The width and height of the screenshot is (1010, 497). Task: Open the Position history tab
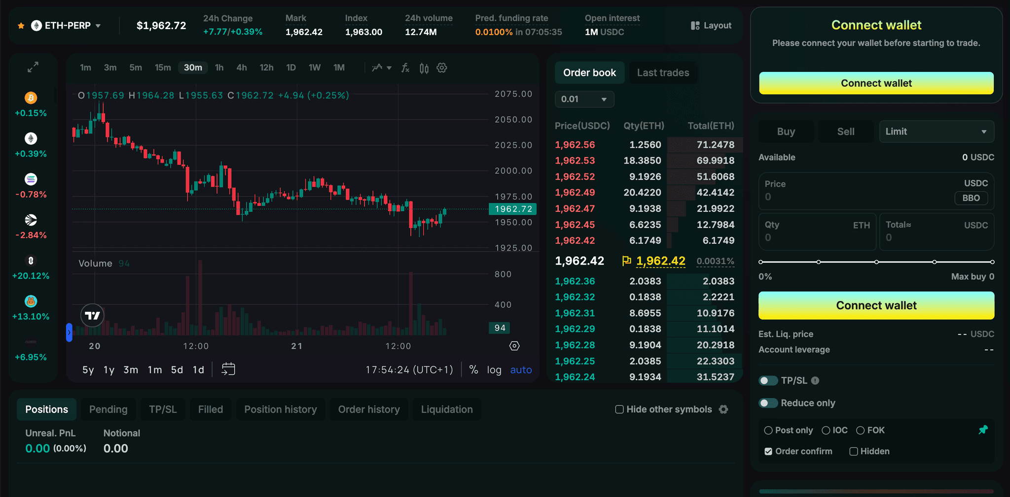[281, 409]
